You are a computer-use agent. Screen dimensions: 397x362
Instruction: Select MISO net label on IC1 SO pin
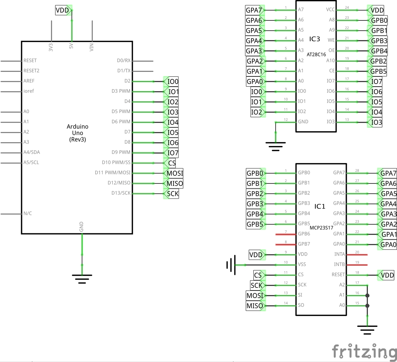(256, 306)
